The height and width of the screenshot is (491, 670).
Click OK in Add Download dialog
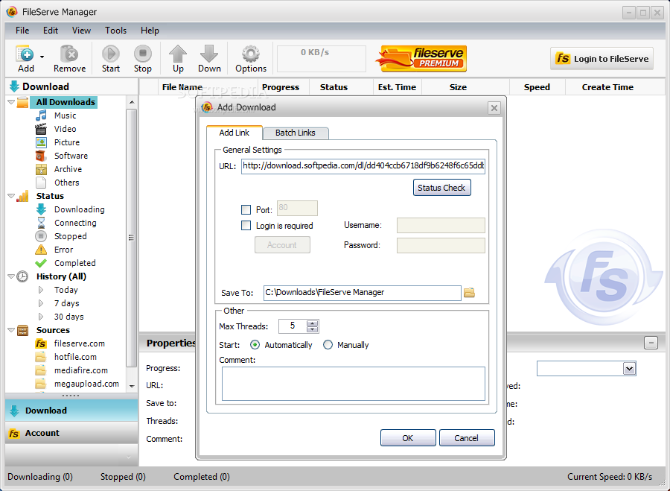point(408,438)
